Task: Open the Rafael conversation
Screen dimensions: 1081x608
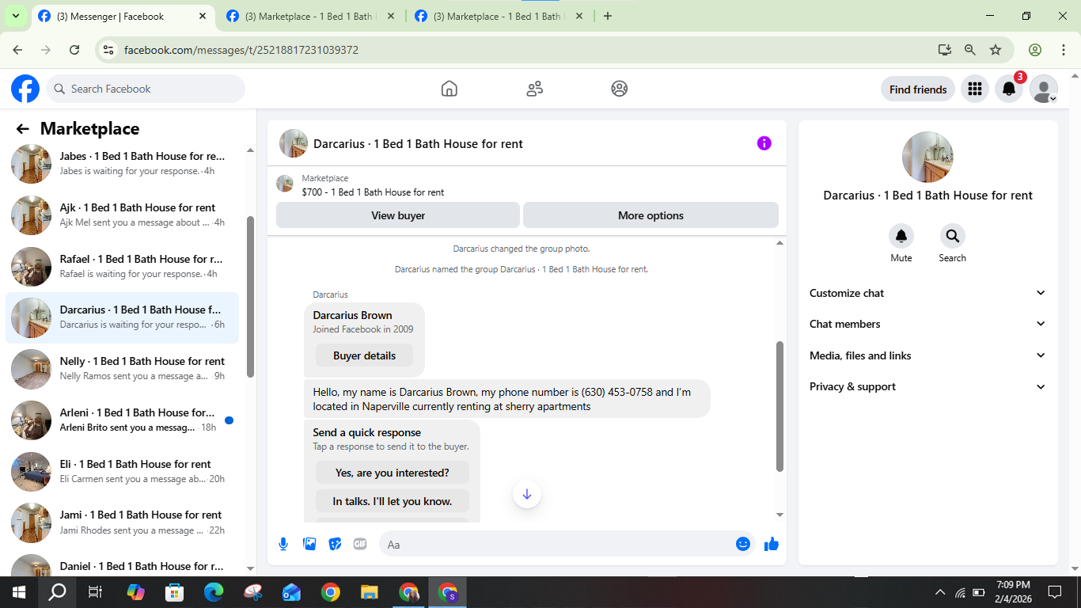Action: pyautogui.click(x=122, y=266)
